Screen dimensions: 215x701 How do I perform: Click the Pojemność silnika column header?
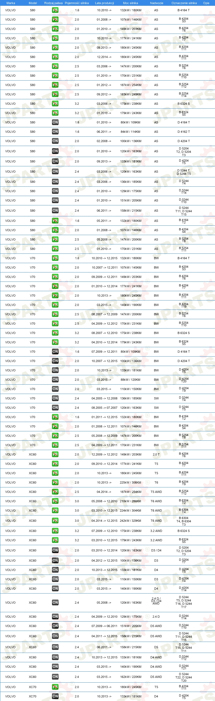tap(77, 3)
